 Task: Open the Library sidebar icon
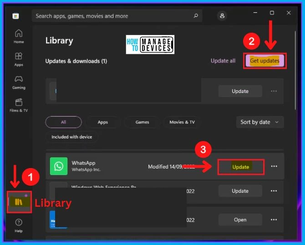click(x=19, y=202)
